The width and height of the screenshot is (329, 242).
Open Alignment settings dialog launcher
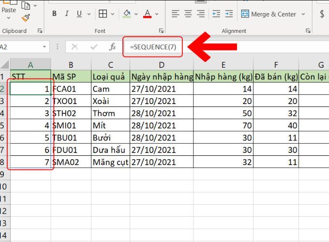308,31
